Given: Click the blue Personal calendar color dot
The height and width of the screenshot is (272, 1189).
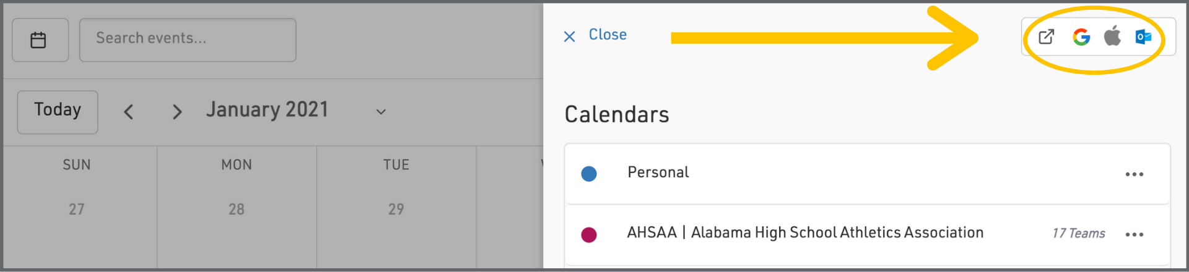Looking at the screenshot, I should [589, 174].
